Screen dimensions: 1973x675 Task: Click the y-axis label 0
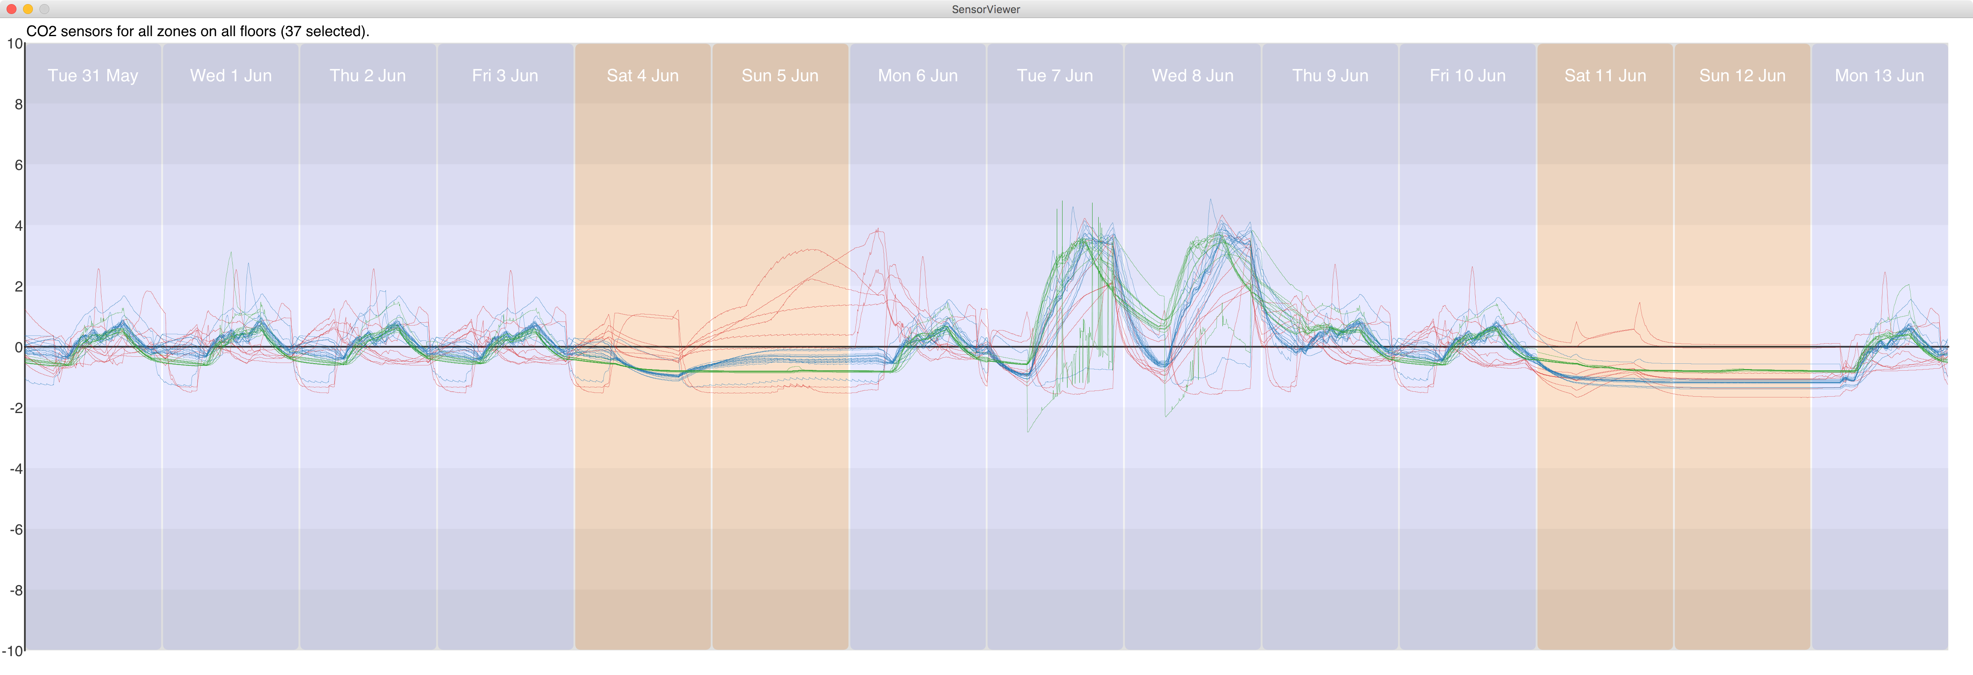point(18,347)
